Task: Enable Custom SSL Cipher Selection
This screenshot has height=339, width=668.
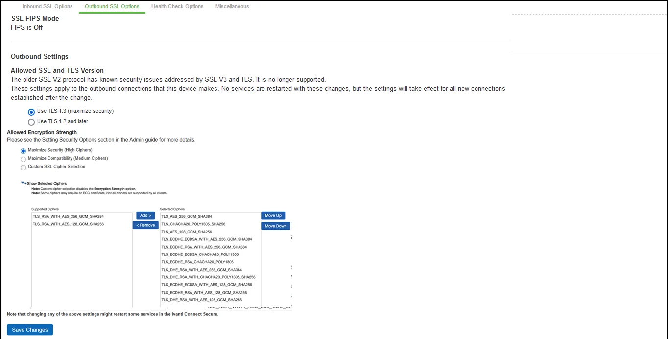Action: pos(23,168)
